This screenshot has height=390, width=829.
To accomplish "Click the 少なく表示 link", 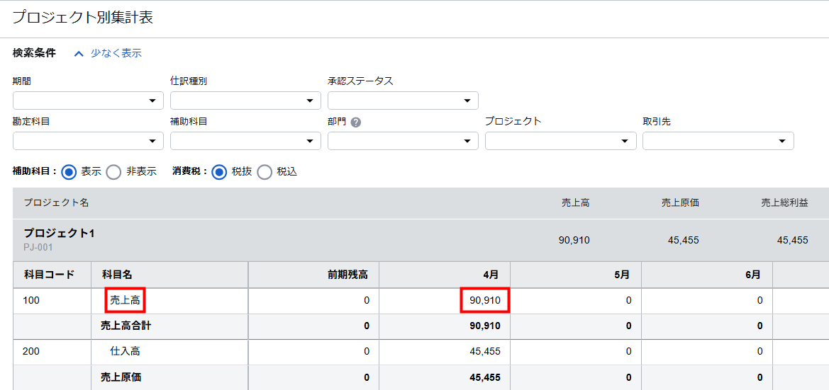I will 116,53.
